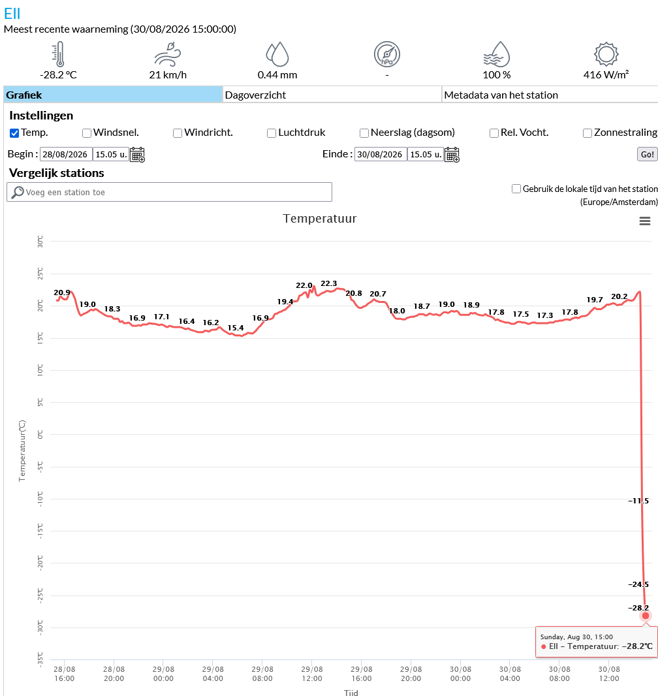Click the thermometer temperature icon
This screenshot has height=696, width=658.
[58, 54]
